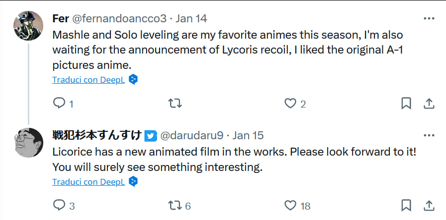The image size is (446, 220).
Task: Open more options for Fer's tweet
Action: coord(429,19)
